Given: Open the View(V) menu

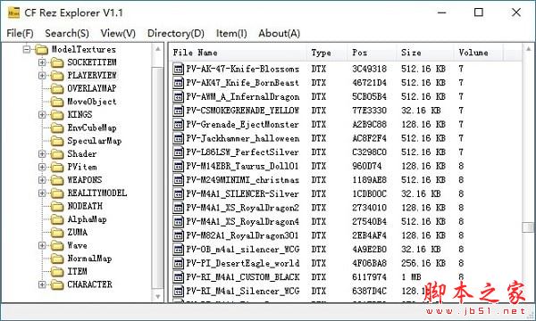Looking at the screenshot, I should click(118, 33).
